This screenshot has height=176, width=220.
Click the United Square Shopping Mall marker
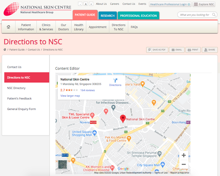point(95,133)
